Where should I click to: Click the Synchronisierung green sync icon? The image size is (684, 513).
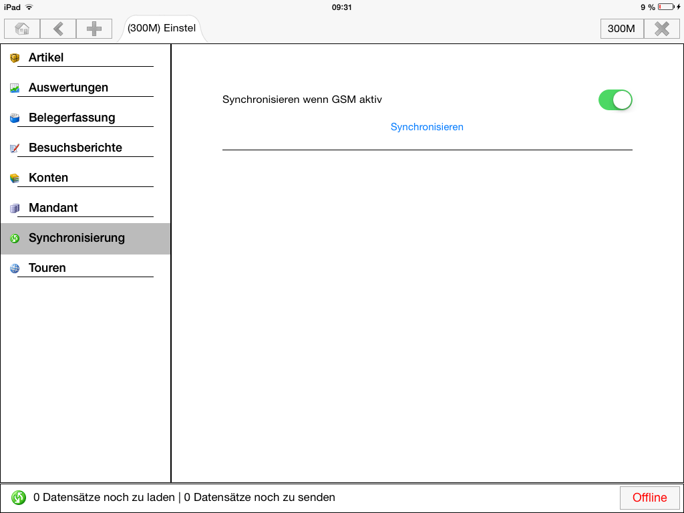click(x=15, y=238)
